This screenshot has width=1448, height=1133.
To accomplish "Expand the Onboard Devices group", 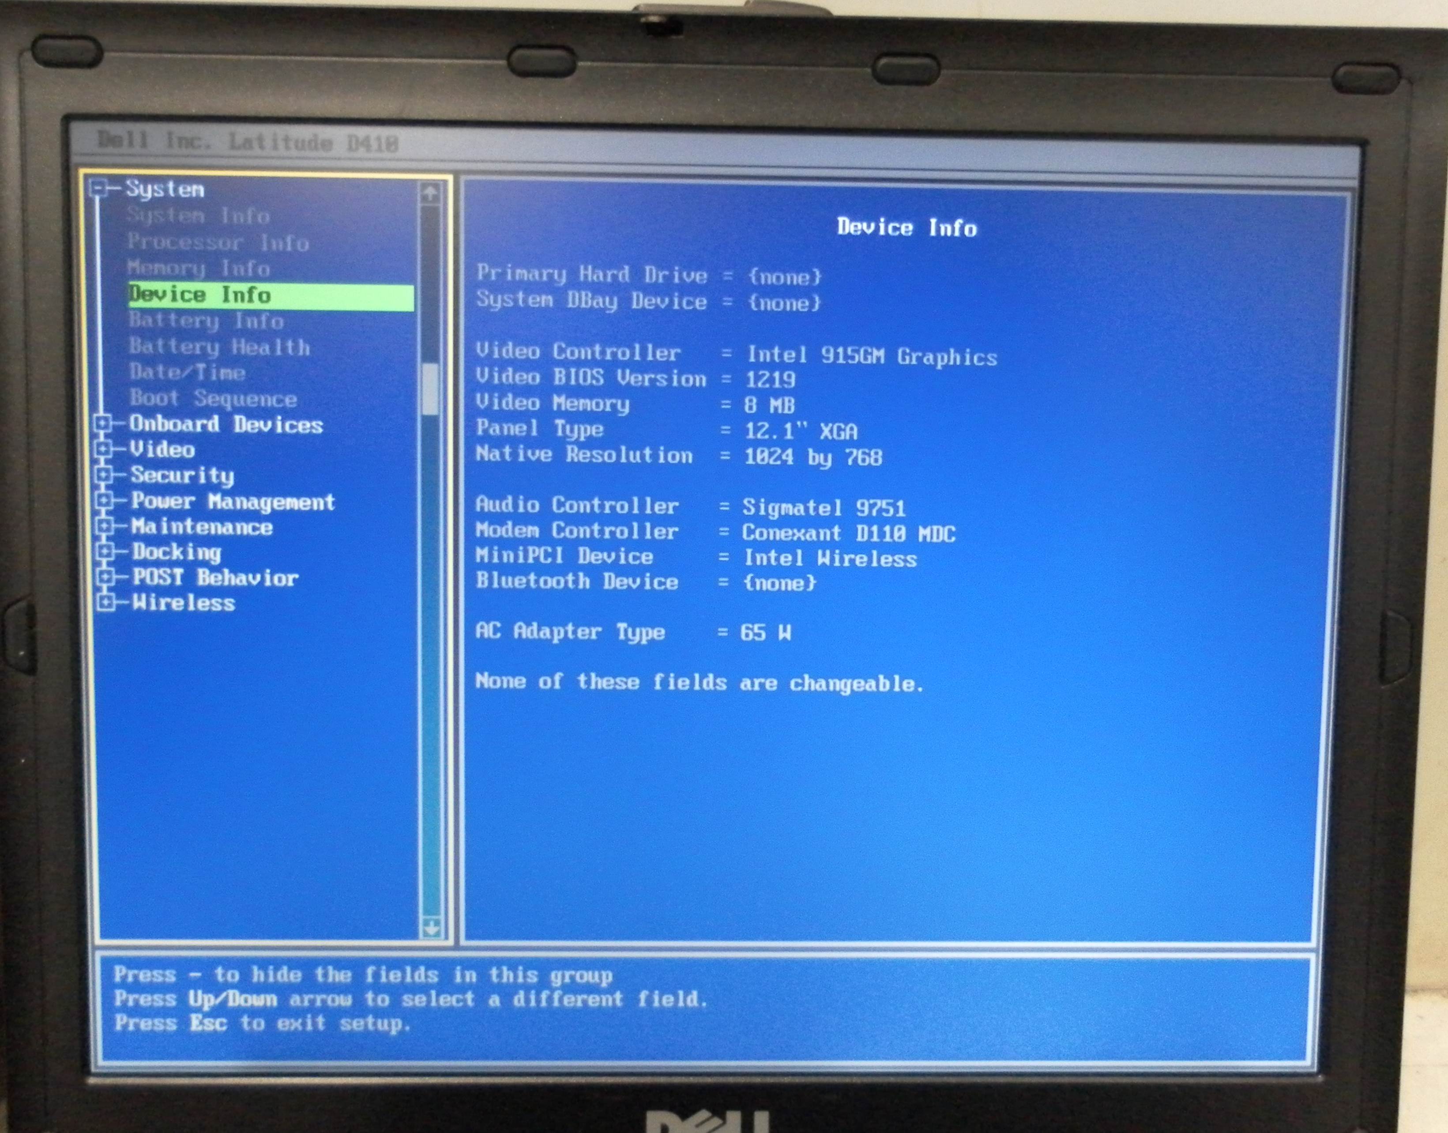I will point(103,423).
